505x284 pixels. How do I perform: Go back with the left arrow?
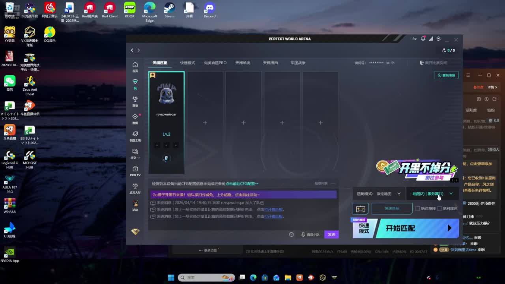pos(132,50)
